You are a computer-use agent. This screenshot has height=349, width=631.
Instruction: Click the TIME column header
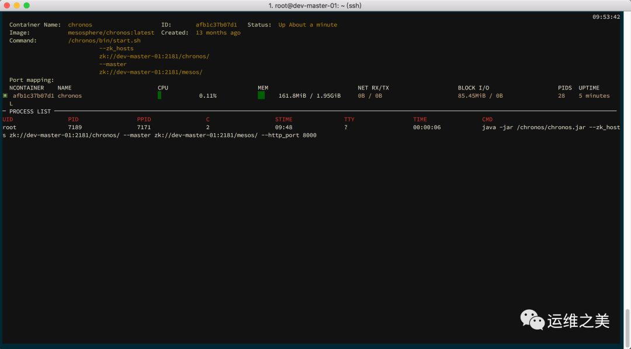pos(419,120)
